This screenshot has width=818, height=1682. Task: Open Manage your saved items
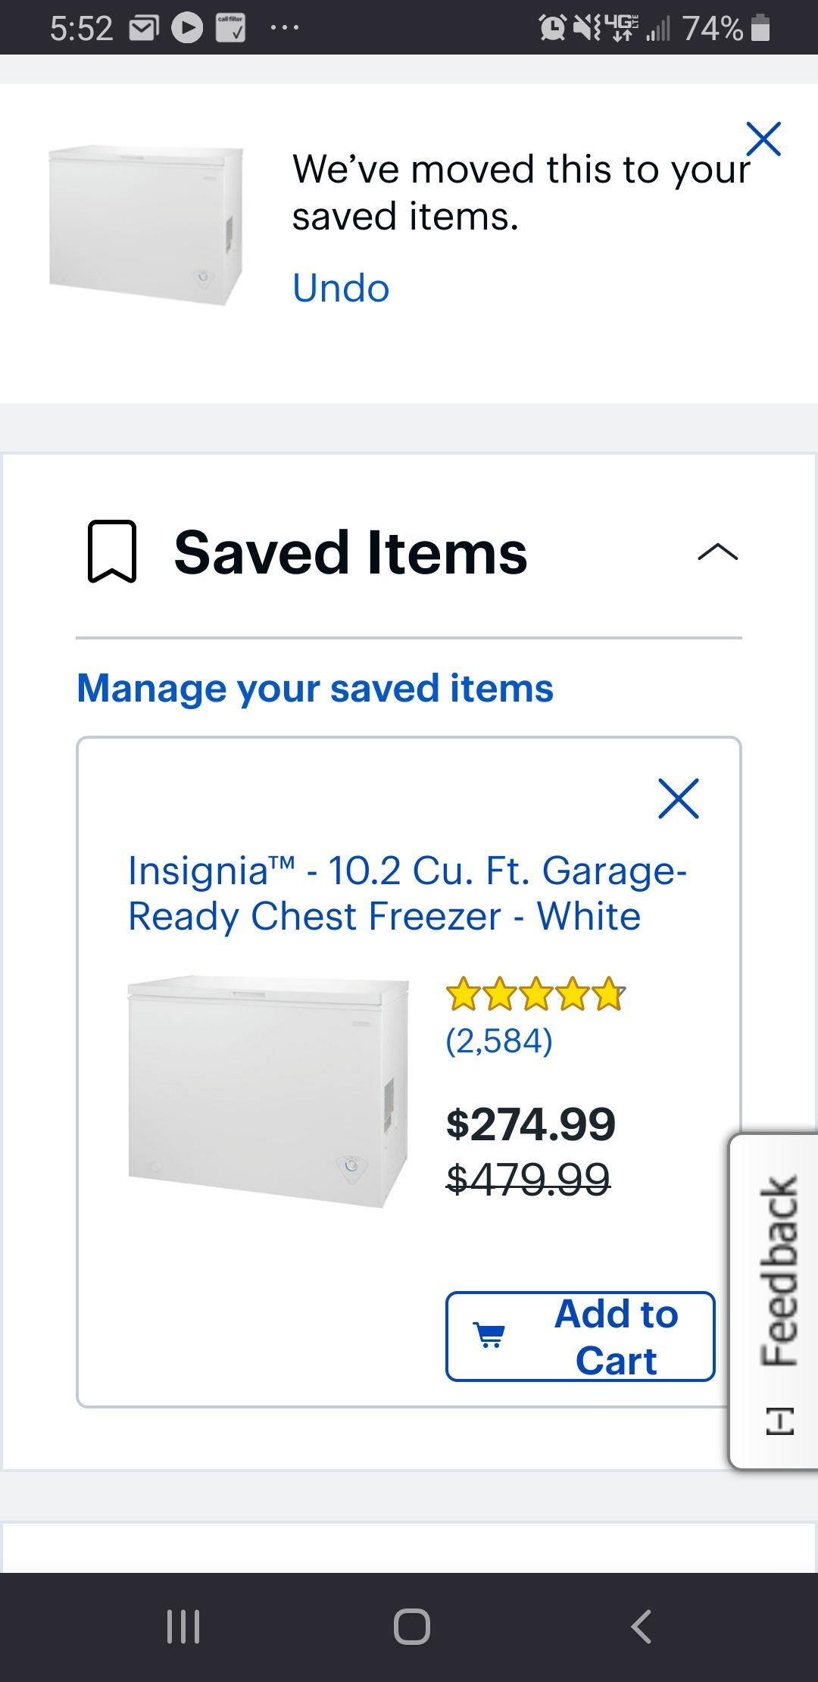pyautogui.click(x=315, y=688)
